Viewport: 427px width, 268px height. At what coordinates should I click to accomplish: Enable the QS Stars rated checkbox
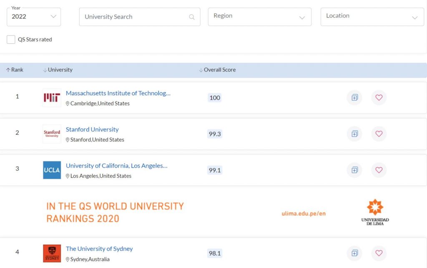click(x=11, y=40)
